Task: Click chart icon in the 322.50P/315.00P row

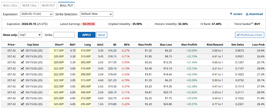Action: [23, 80]
